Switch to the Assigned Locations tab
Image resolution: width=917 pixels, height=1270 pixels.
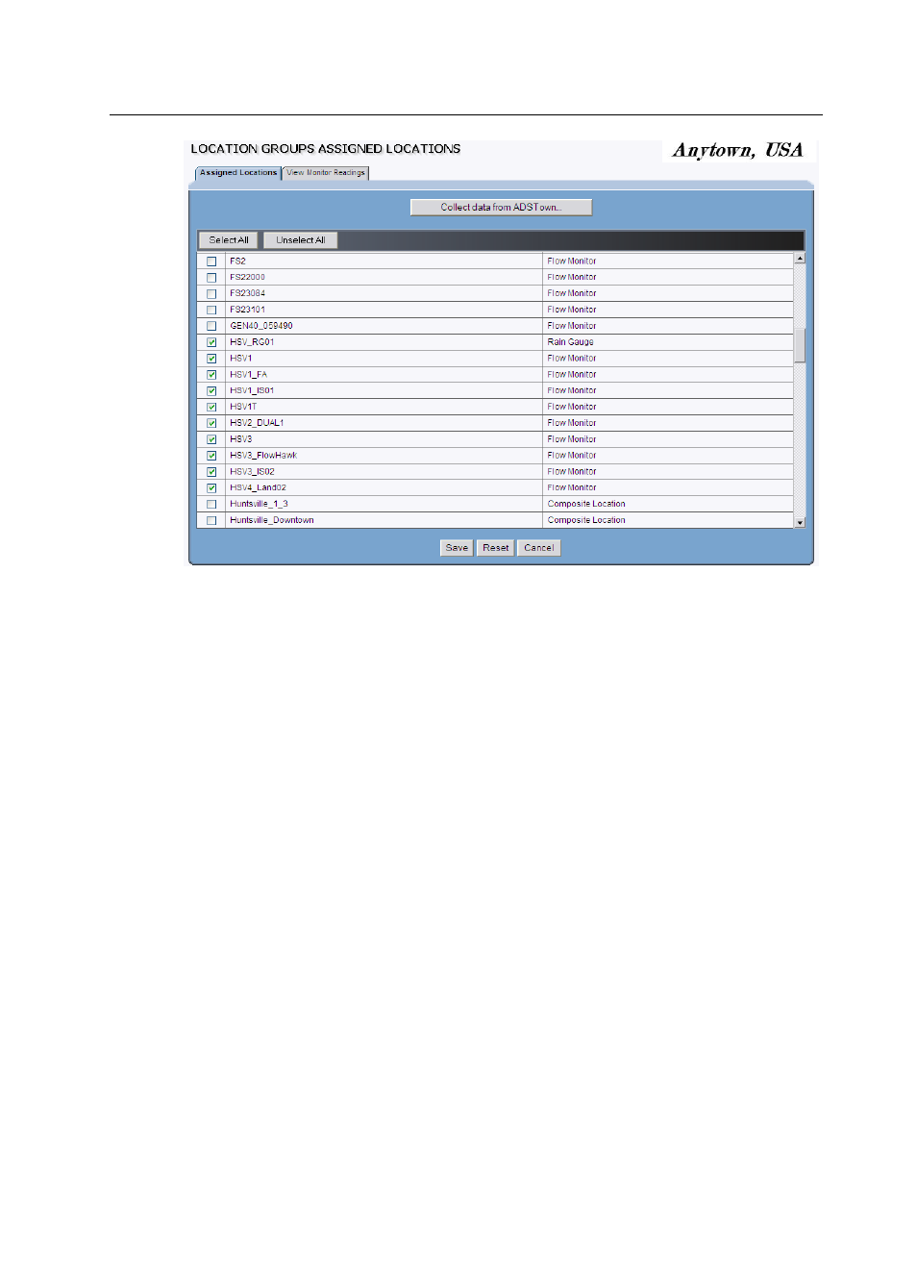[x=238, y=173]
